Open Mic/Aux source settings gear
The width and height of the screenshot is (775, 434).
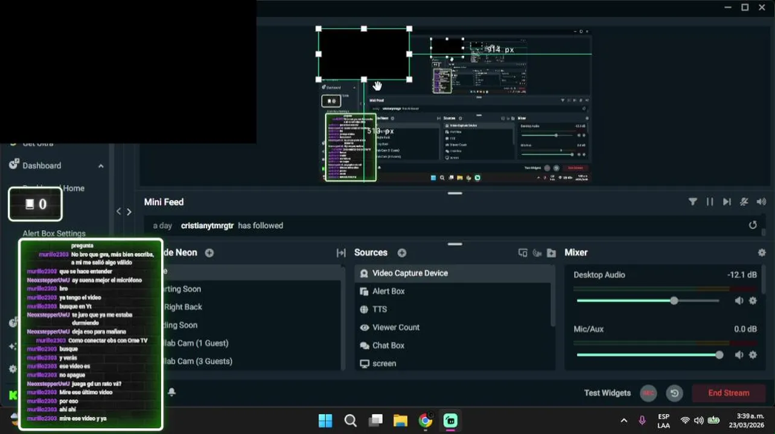[753, 355]
